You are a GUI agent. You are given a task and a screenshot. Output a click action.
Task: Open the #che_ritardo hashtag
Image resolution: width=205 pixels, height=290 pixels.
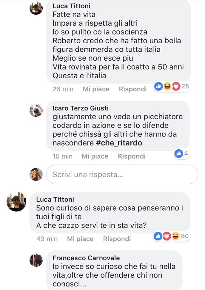coord(119,143)
